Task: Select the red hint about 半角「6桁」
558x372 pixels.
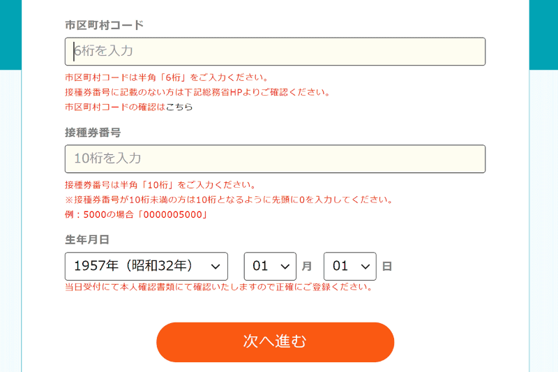Action: 167,77
